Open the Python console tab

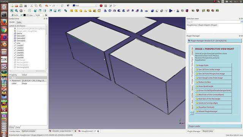28,131
